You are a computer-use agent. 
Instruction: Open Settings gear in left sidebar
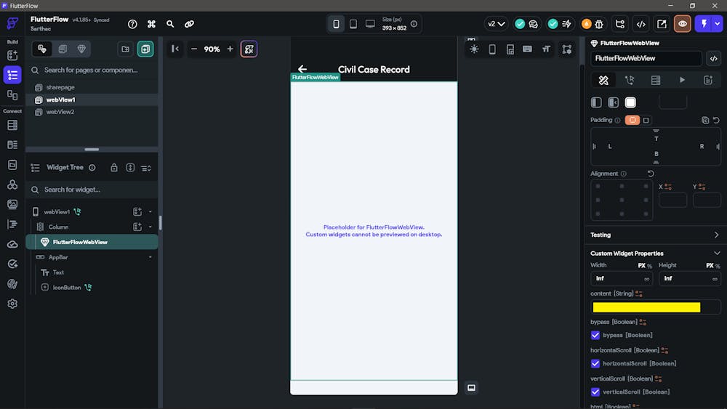coord(12,304)
